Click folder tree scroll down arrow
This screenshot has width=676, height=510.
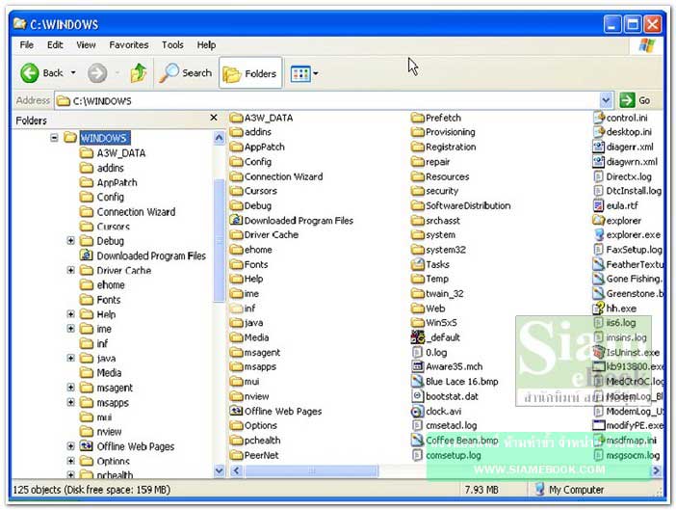point(219,470)
